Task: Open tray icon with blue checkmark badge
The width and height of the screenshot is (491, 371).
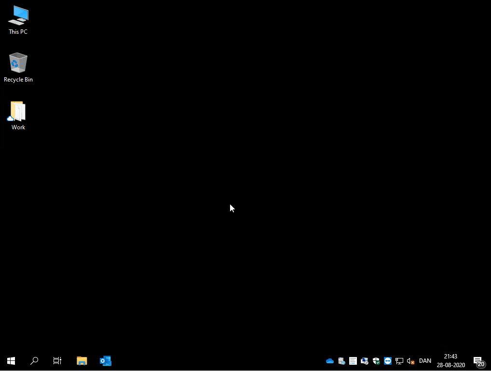Action: click(341, 361)
